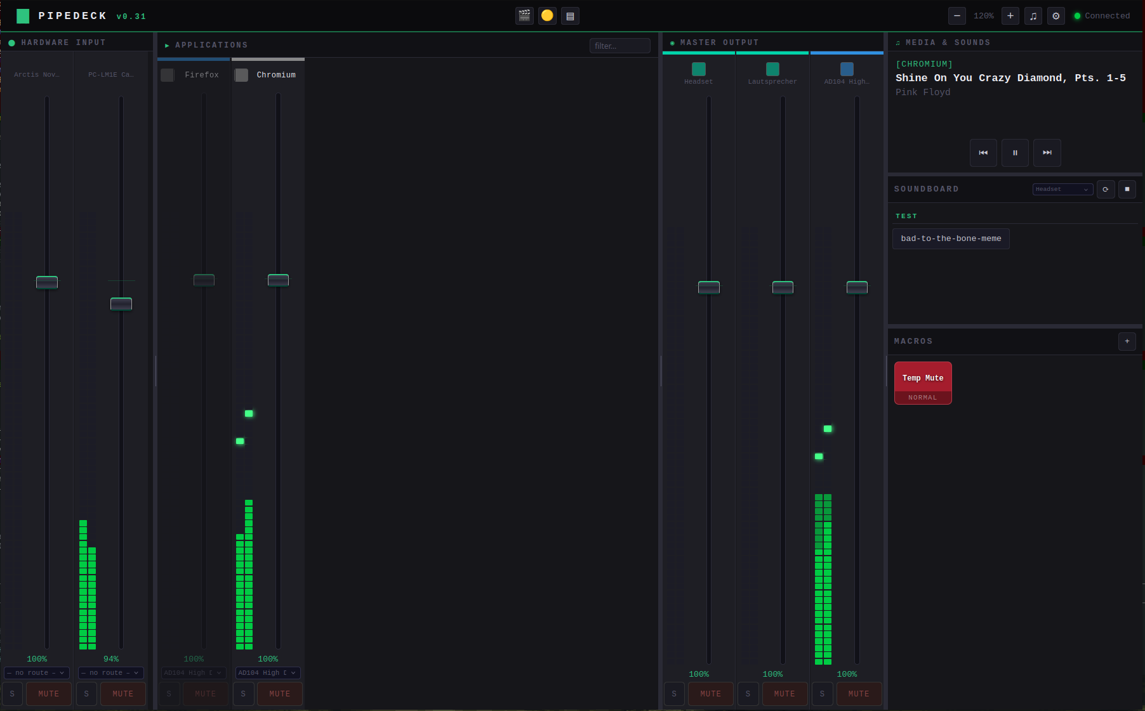The width and height of the screenshot is (1145, 711).
Task: Mute the PC-LM1E camera input channel
Action: pyautogui.click(x=123, y=694)
